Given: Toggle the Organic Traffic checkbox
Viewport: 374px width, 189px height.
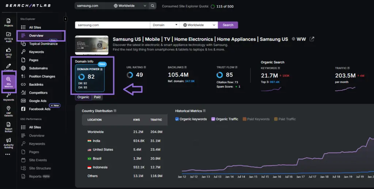Looking at the screenshot, I should [x=213, y=119].
